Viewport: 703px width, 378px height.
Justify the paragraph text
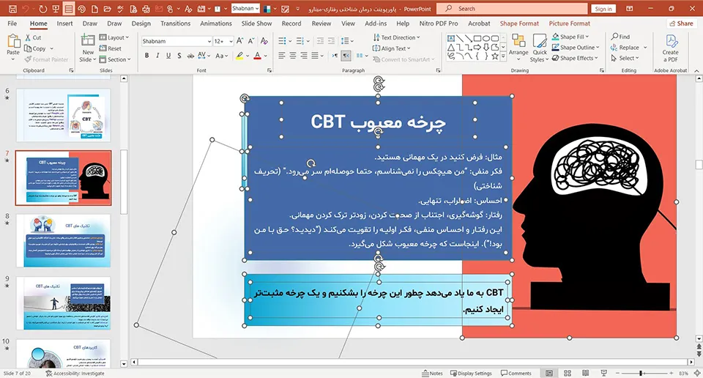click(x=315, y=56)
